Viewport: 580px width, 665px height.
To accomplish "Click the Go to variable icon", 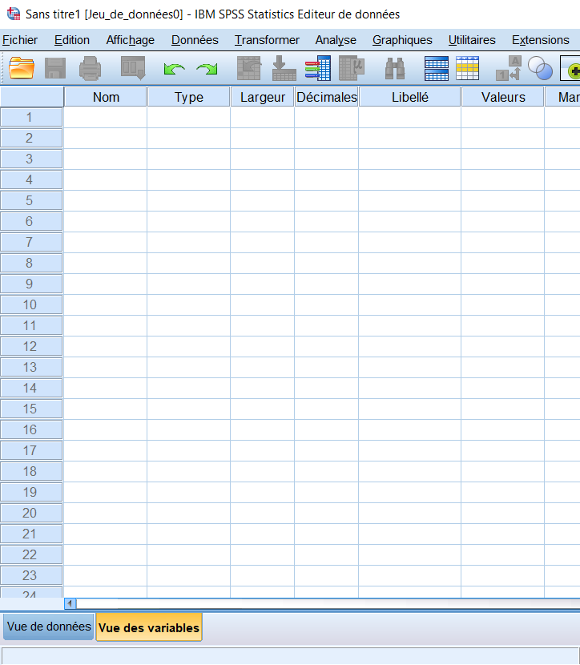I will pos(284,68).
